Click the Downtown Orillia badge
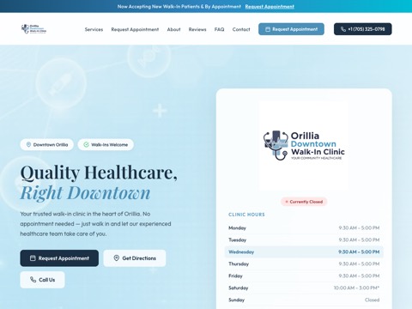The image size is (412, 309). pyautogui.click(x=47, y=144)
